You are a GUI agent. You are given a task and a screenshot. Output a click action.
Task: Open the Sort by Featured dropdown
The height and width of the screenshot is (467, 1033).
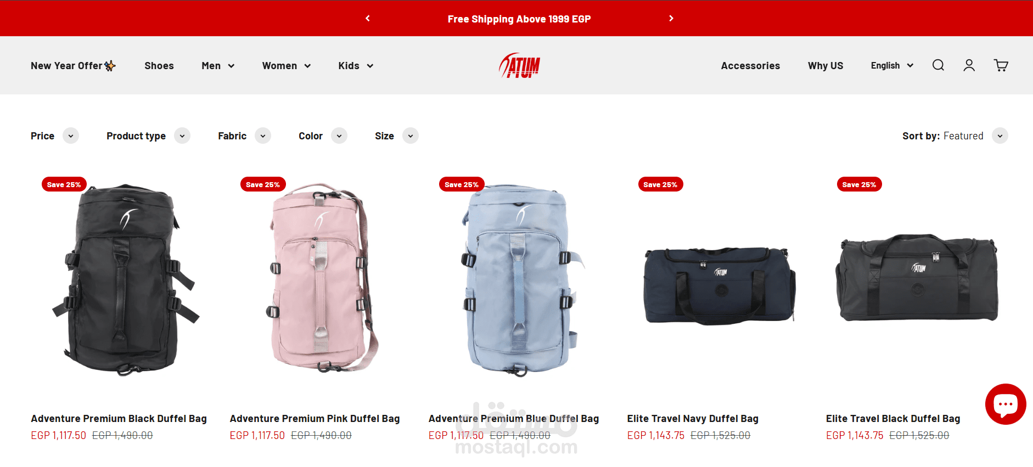[955, 136]
